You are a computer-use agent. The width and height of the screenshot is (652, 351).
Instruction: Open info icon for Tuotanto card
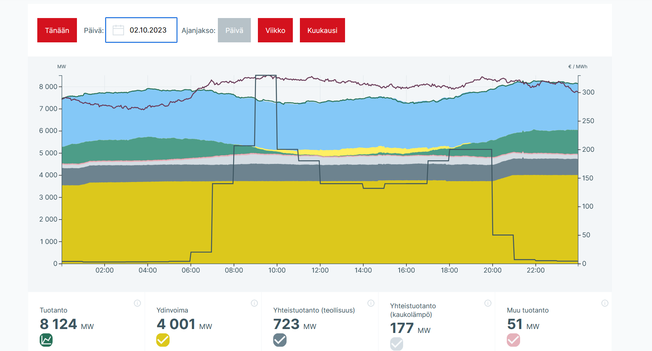(137, 303)
